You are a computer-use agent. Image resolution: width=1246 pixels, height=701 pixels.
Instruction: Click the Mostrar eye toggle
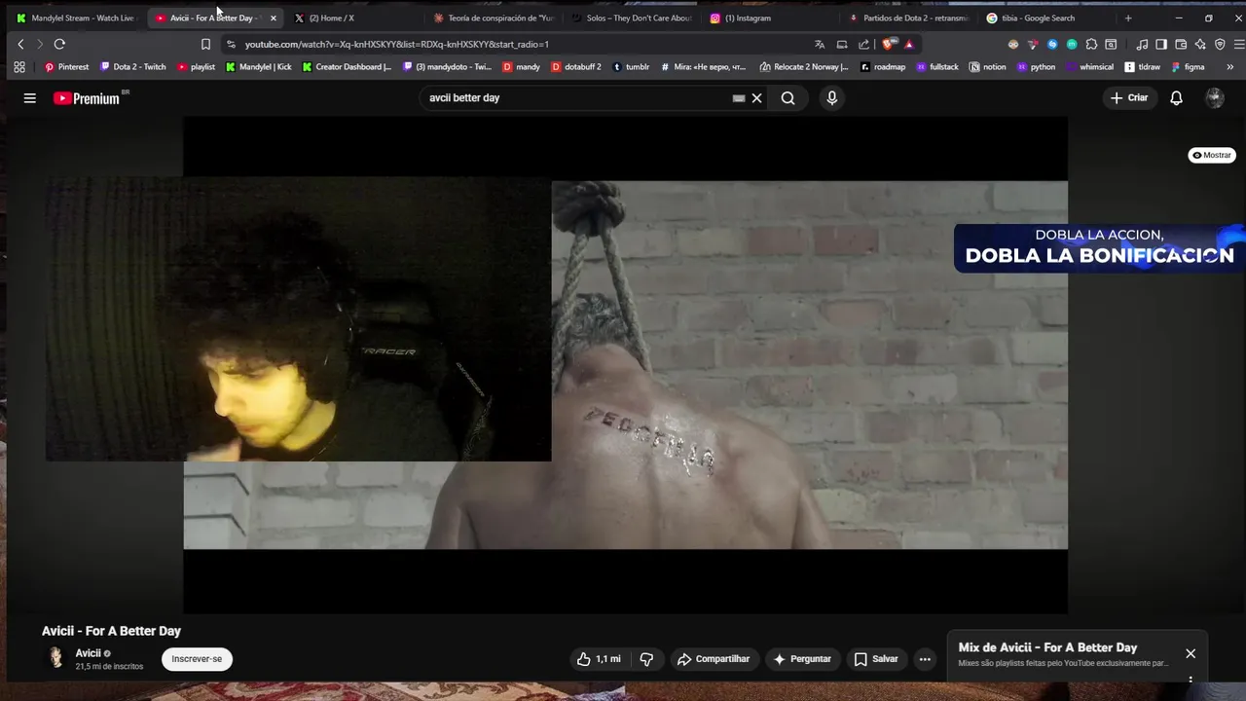(x=1212, y=155)
